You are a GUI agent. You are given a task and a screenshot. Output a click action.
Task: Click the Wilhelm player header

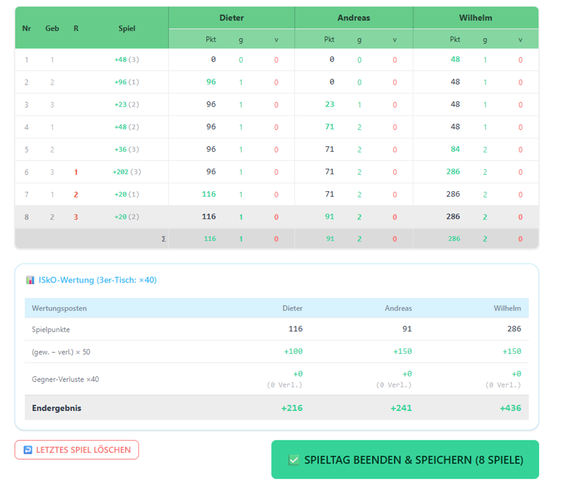click(476, 18)
